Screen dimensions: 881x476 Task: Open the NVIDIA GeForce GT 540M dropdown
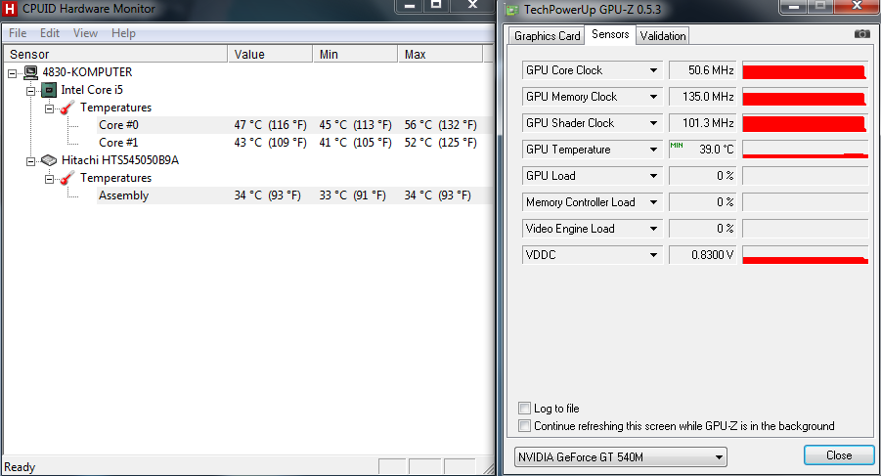[719, 456]
